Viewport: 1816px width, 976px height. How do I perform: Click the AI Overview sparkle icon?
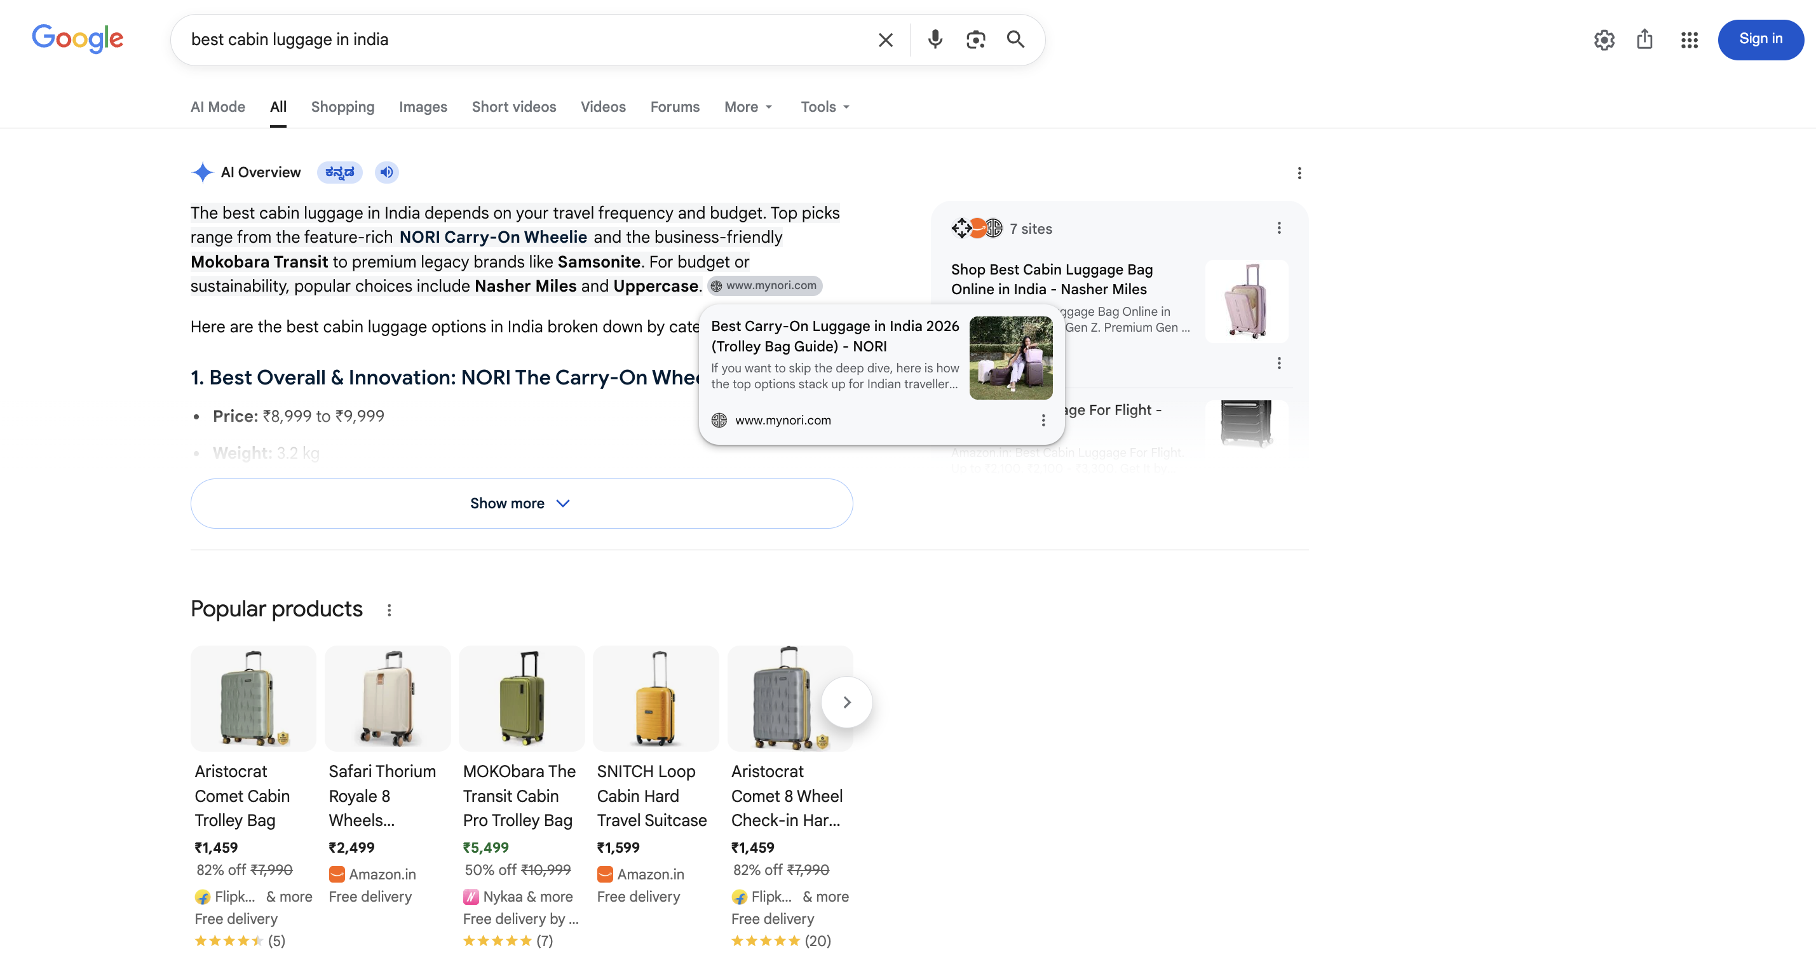pyautogui.click(x=202, y=172)
